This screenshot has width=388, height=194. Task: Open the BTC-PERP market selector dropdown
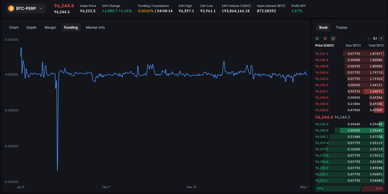[26, 9]
